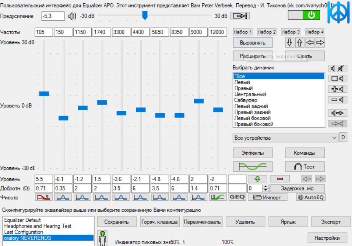The height and width of the screenshot is (246, 352).
Task: Increase delay value with the stepper arrow
Action: (x=265, y=186)
